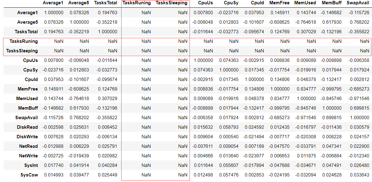
Task: Select cell value 0.699815 in MemBuff row
Action: point(359,108)
